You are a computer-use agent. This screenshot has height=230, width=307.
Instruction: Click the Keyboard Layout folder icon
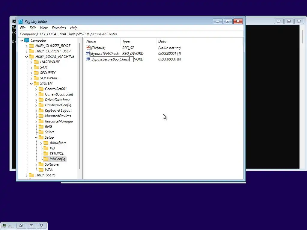point(41,111)
